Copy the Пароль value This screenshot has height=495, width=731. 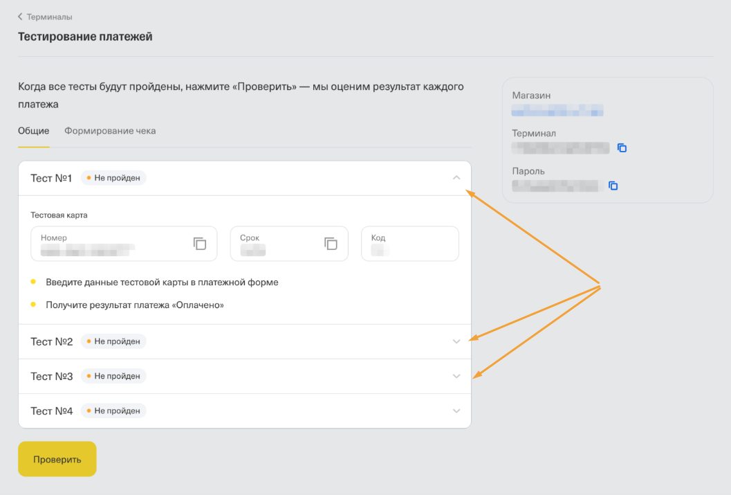[613, 186]
